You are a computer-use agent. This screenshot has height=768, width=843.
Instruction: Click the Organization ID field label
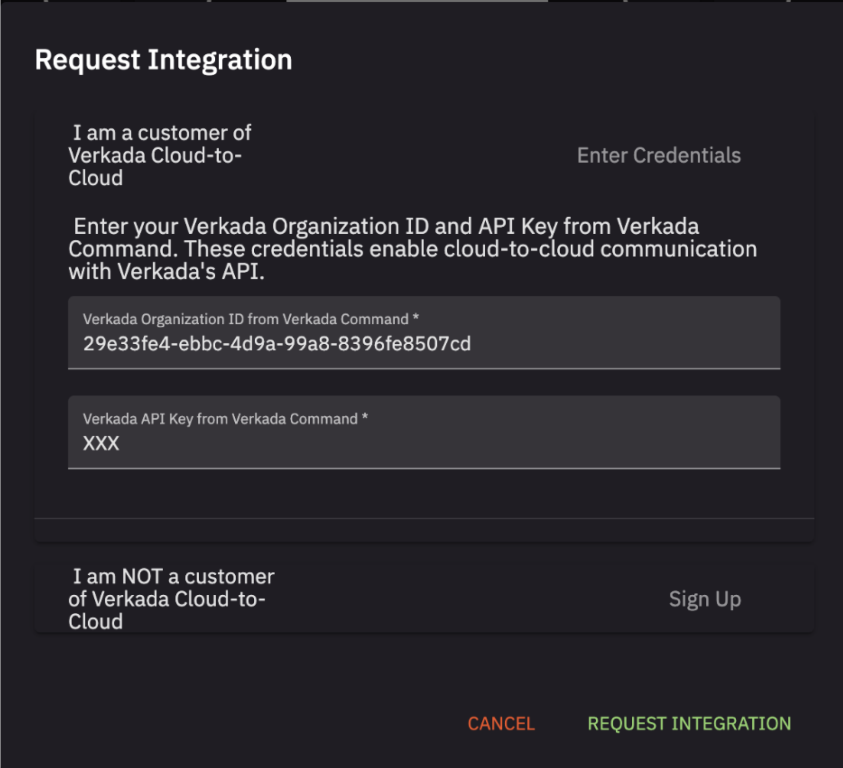[x=245, y=319]
